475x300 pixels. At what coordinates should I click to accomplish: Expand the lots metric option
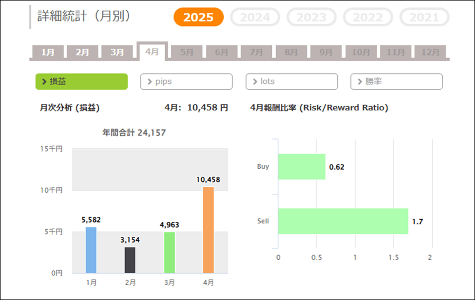[291, 81]
